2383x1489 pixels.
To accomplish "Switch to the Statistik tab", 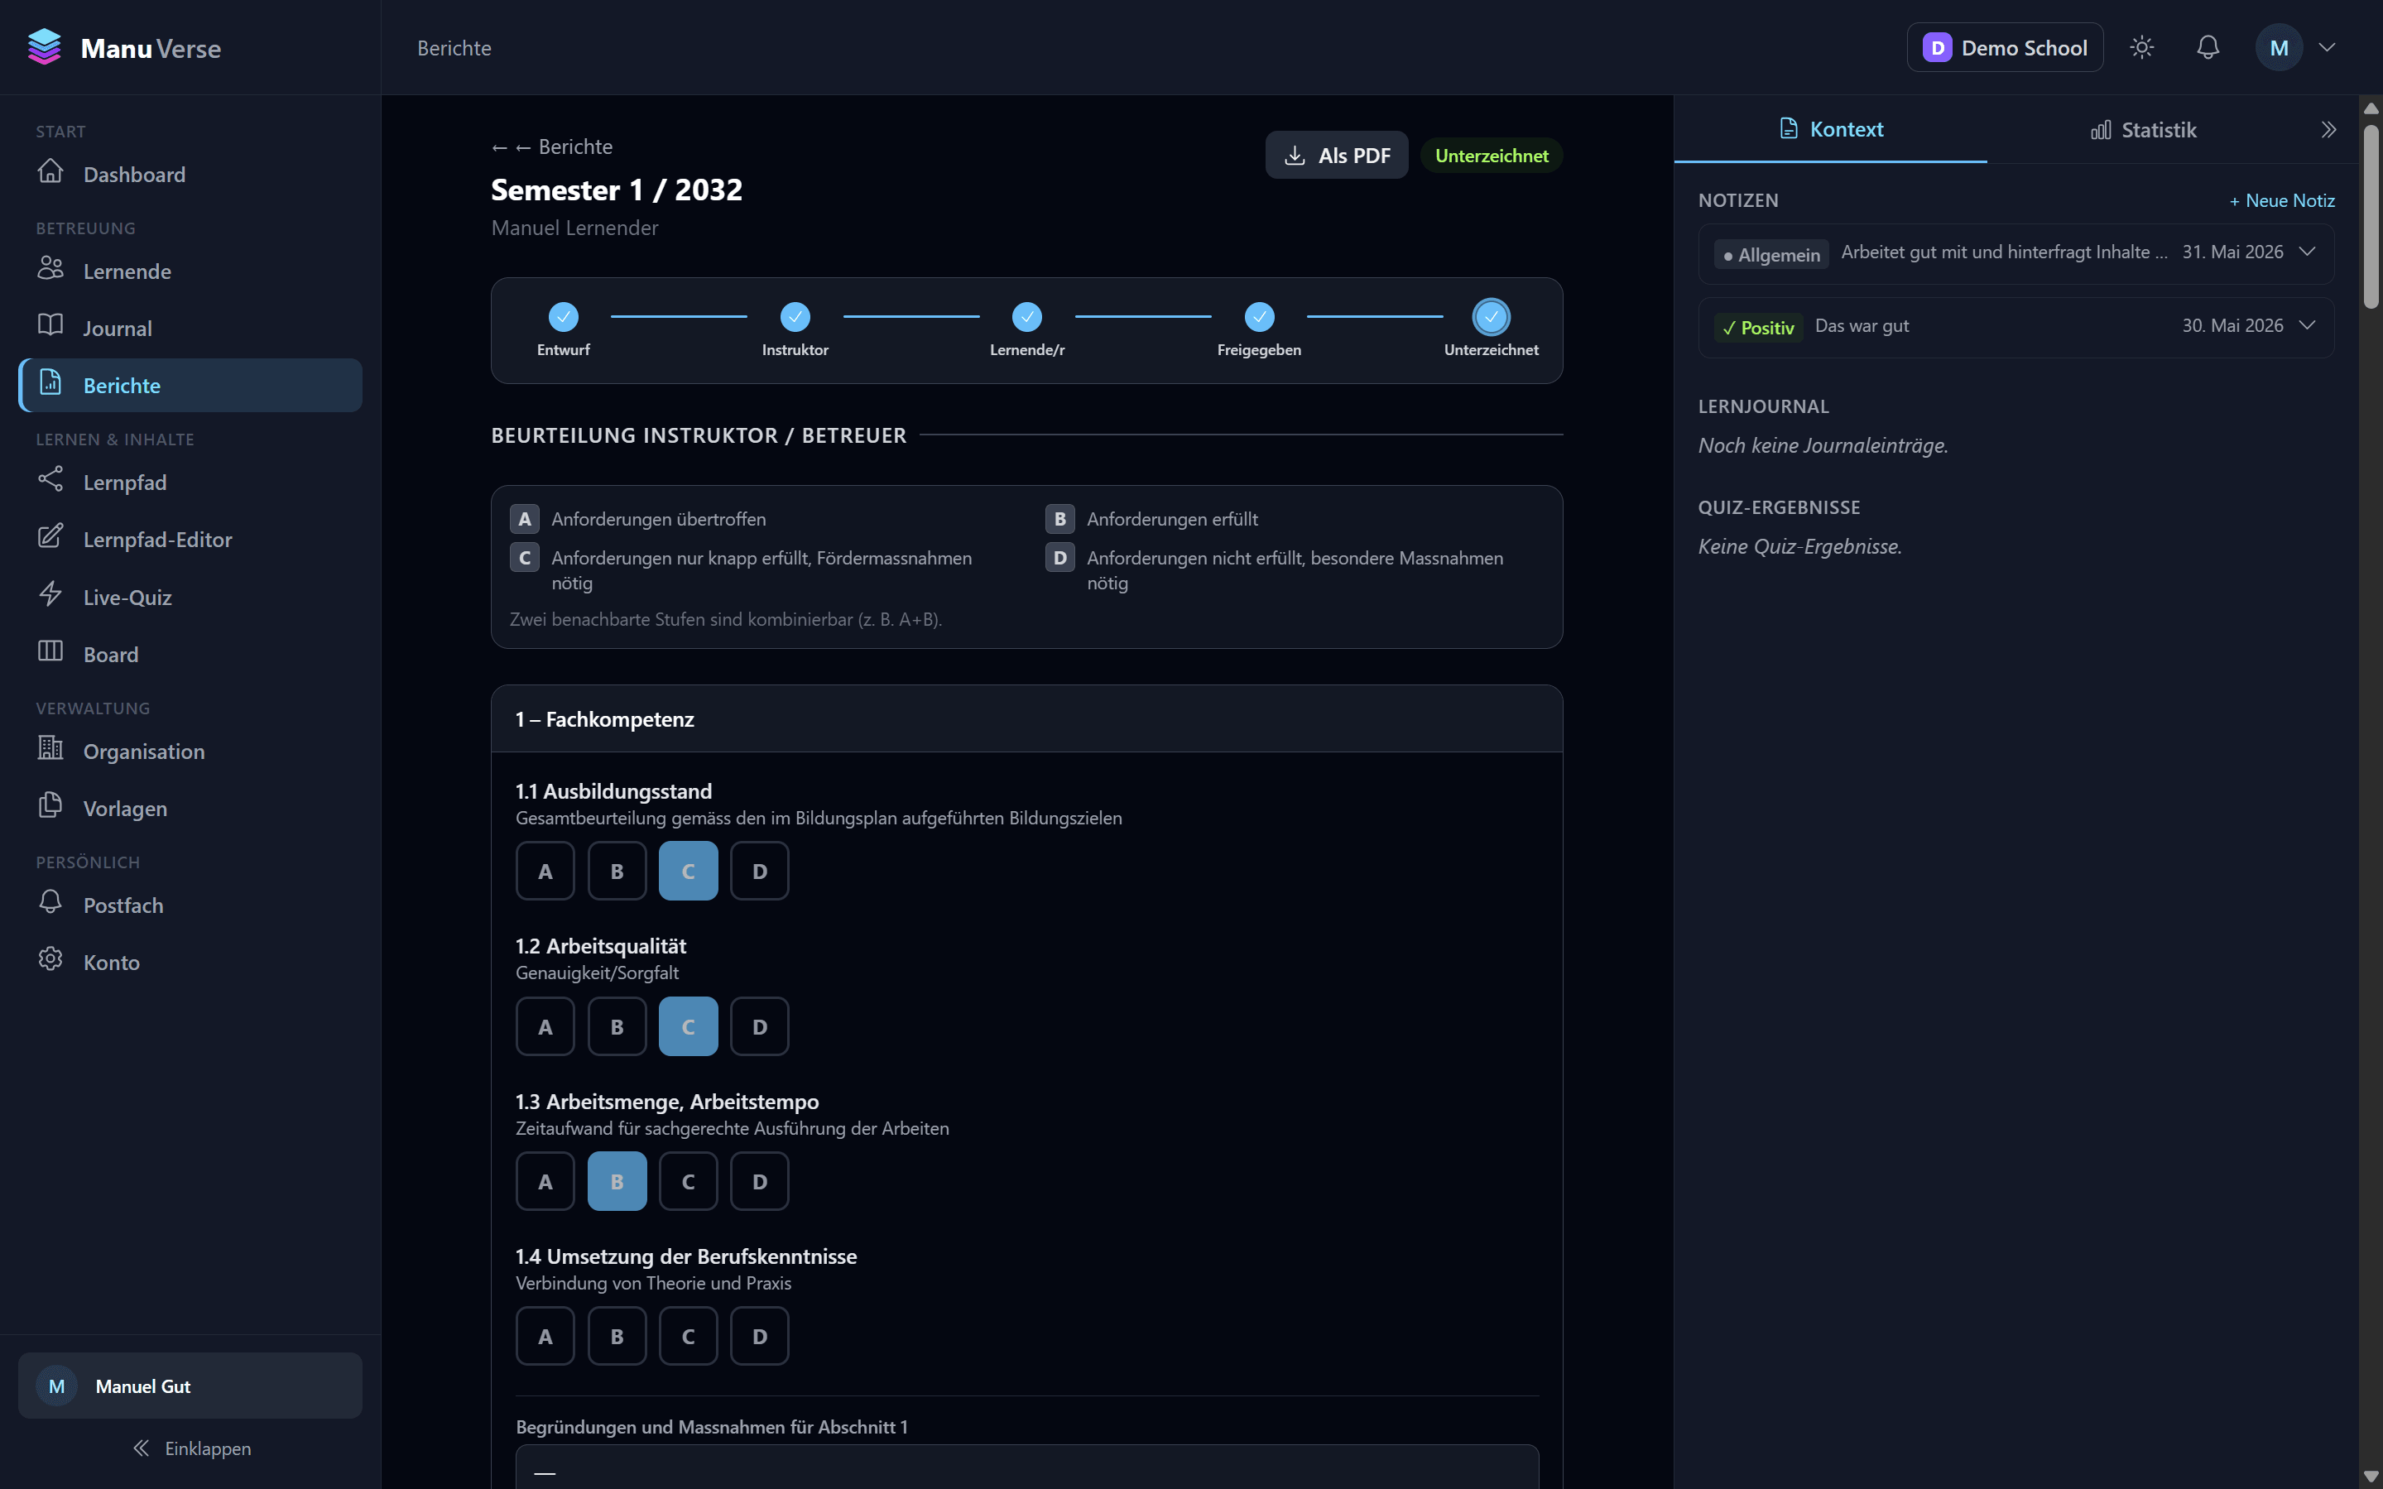I will (x=2143, y=130).
